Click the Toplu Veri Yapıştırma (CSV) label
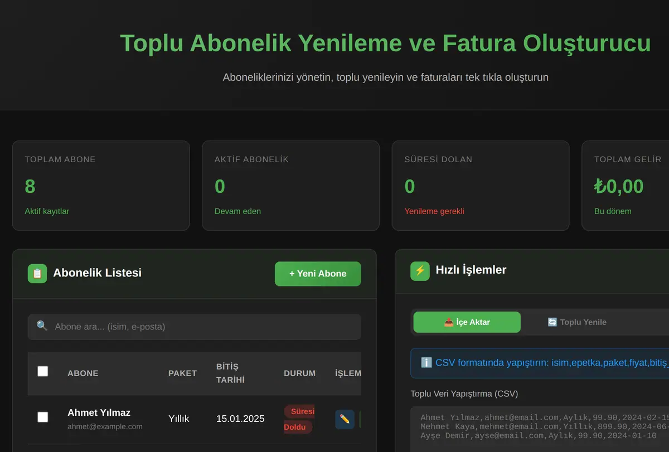 [464, 393]
